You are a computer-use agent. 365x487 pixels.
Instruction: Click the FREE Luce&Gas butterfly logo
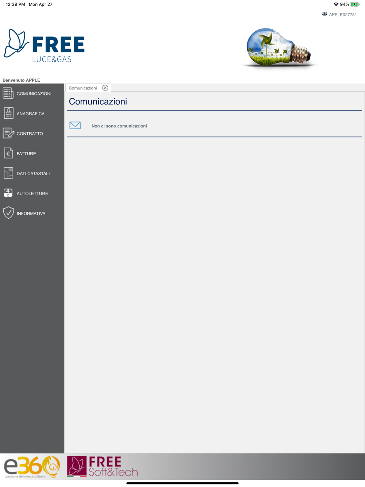pos(44,46)
